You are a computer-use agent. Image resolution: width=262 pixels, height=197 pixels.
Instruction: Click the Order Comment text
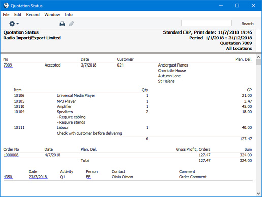pos(193,177)
